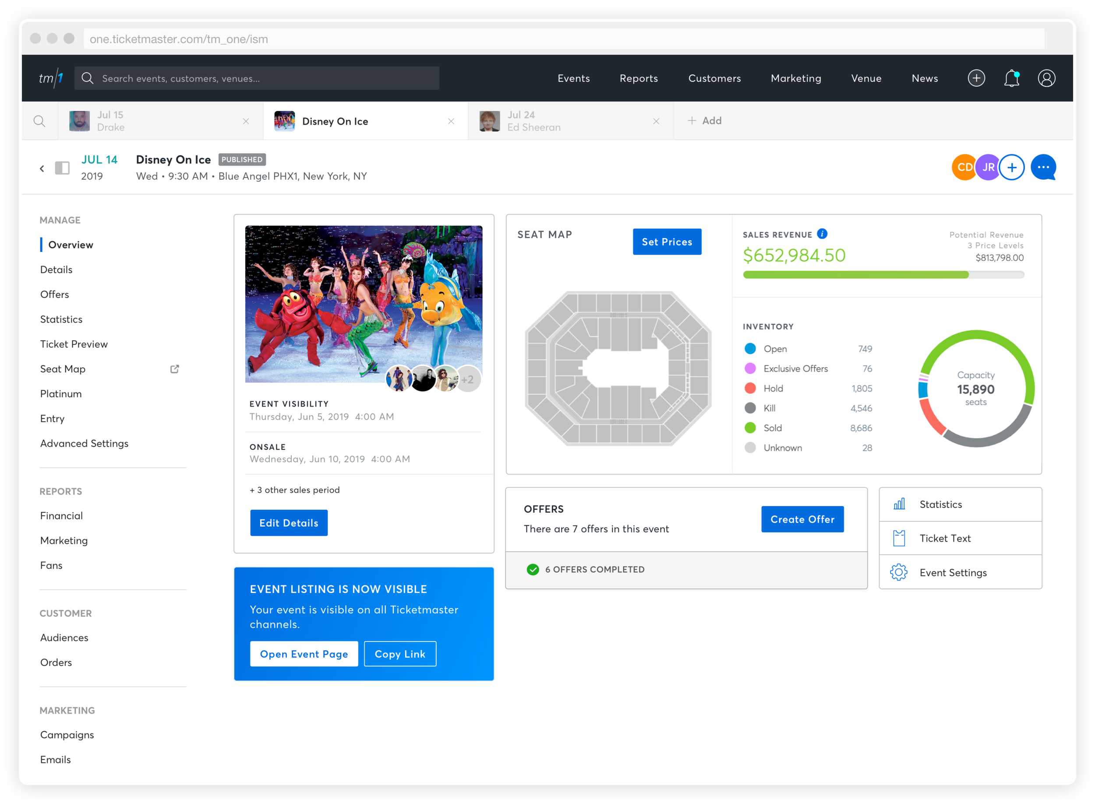
Task: Expand the +3 other sales period link
Action: pyautogui.click(x=294, y=490)
